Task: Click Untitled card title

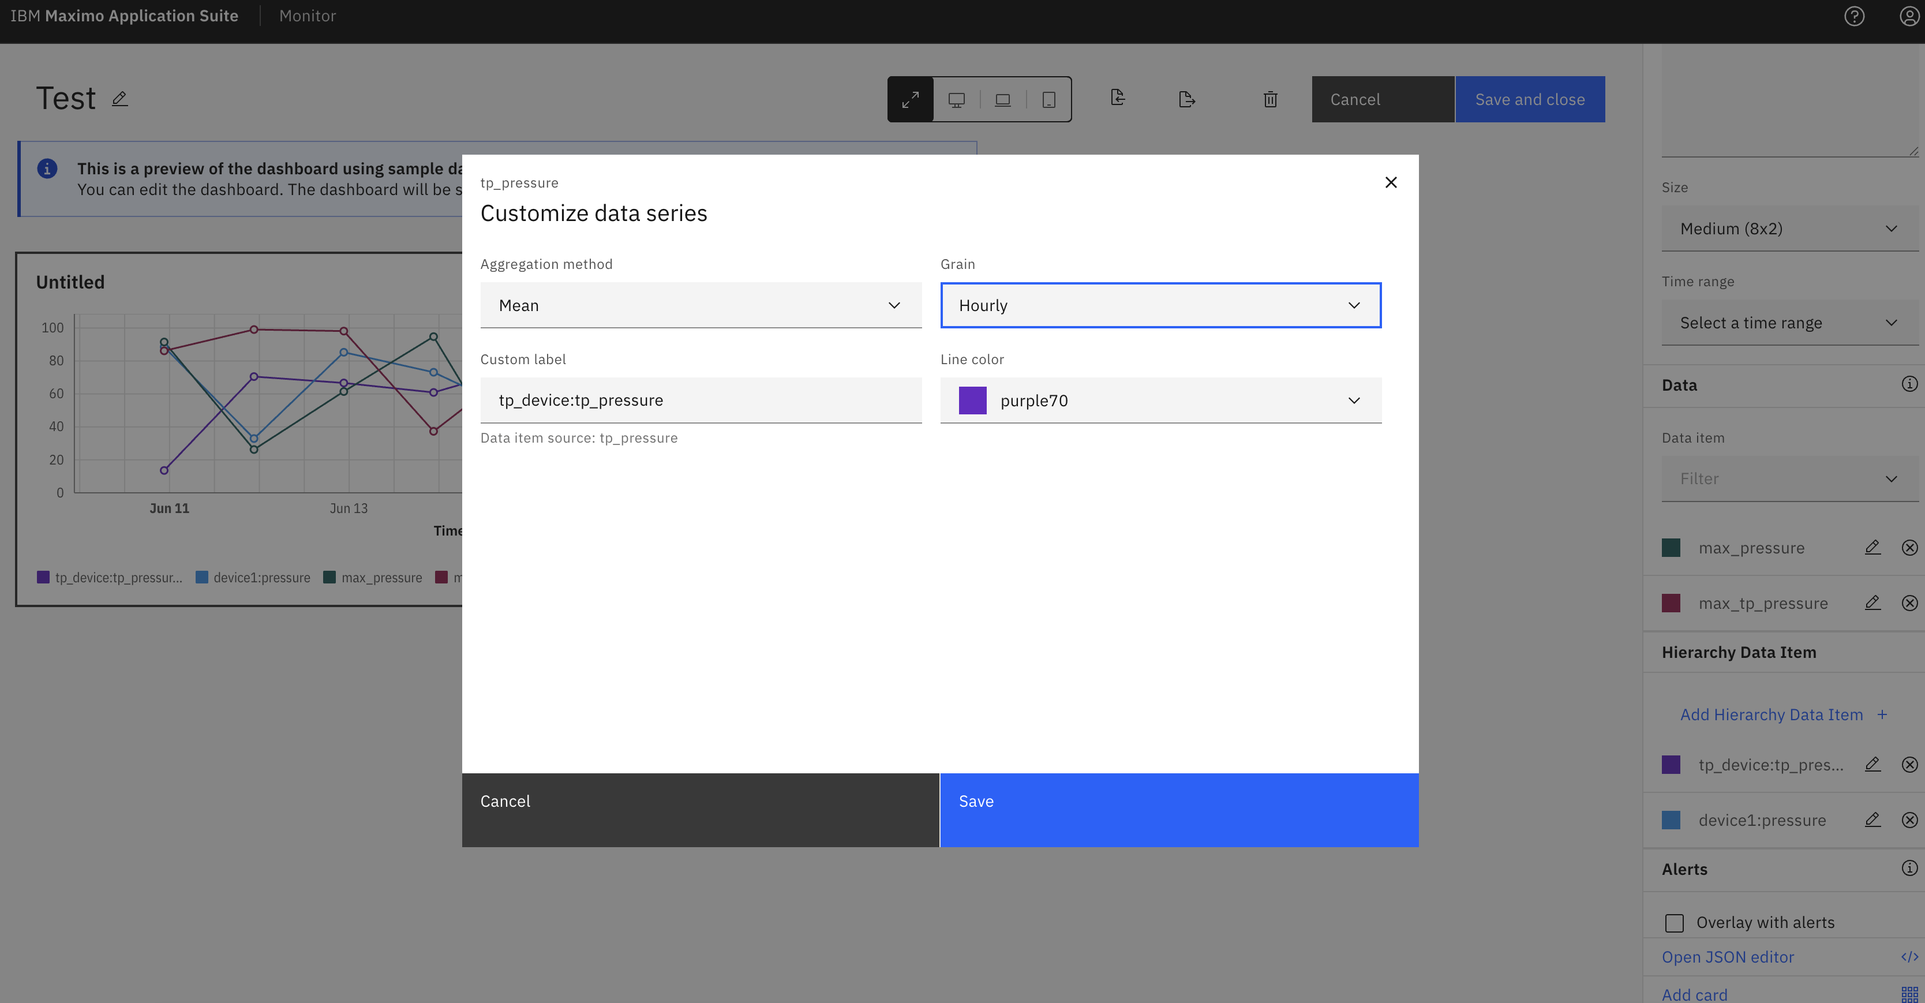Action: (70, 282)
